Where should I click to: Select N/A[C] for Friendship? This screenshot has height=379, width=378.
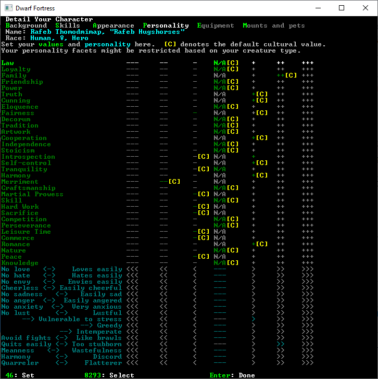pyautogui.click(x=226, y=82)
